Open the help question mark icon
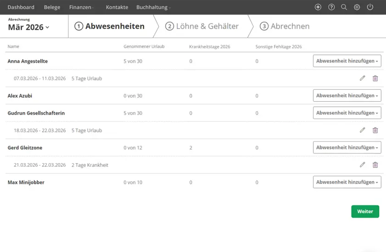Viewport: 386px width, 252px height. pyautogui.click(x=331, y=7)
